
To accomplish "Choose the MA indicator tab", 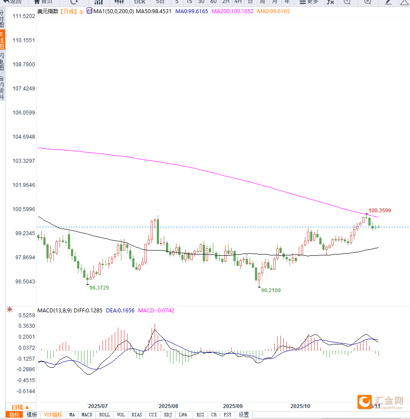I will (x=72, y=415).
